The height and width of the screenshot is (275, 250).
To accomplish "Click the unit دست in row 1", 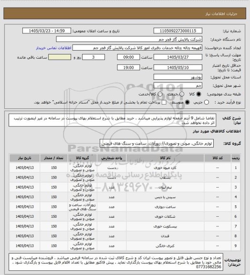I will 112,168.
